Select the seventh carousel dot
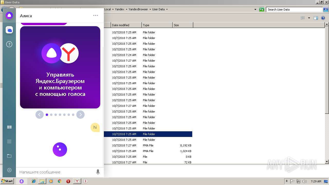 point(73,115)
